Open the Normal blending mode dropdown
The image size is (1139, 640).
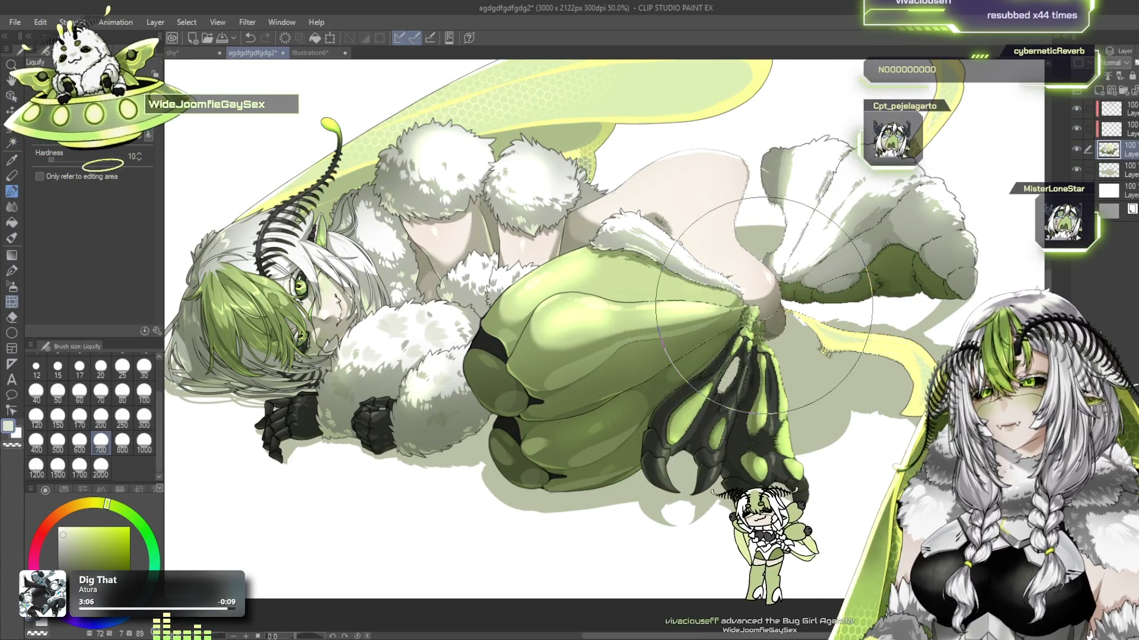(x=1115, y=63)
